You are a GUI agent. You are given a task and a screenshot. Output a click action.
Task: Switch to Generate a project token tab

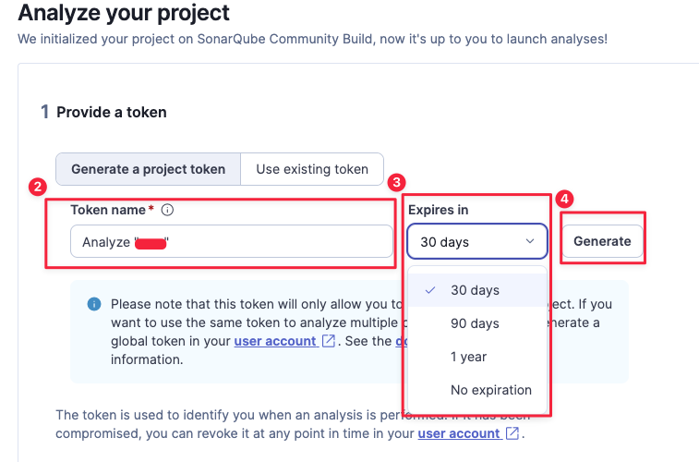(x=148, y=169)
